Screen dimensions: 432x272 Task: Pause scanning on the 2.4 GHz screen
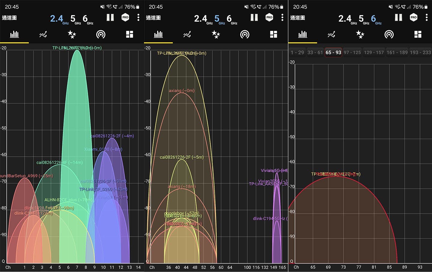(x=110, y=18)
